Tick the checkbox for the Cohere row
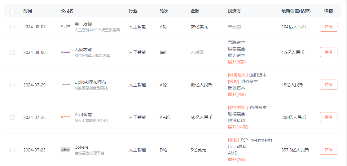 pos(12,150)
